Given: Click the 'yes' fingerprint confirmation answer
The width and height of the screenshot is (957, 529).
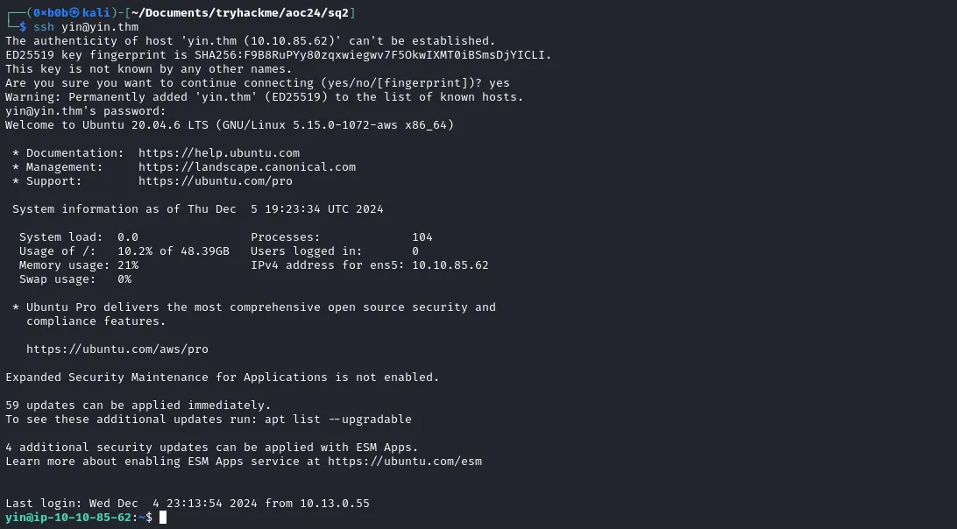Looking at the screenshot, I should 500,83.
